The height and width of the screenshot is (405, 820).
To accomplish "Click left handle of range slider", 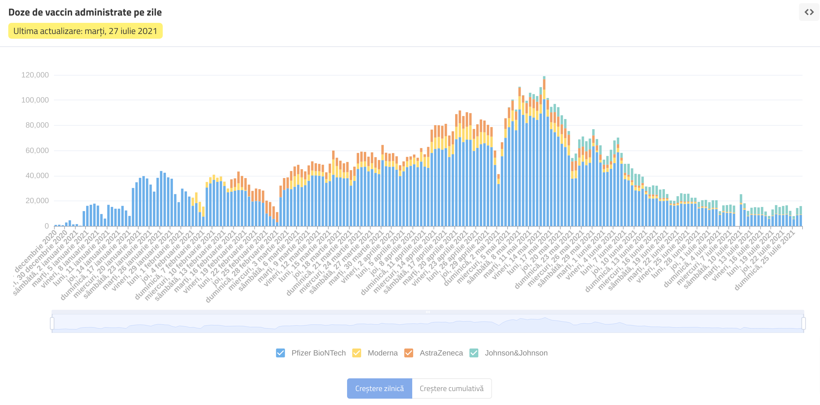I will [x=52, y=323].
